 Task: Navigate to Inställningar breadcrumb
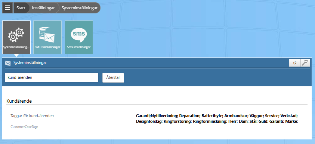(43, 8)
